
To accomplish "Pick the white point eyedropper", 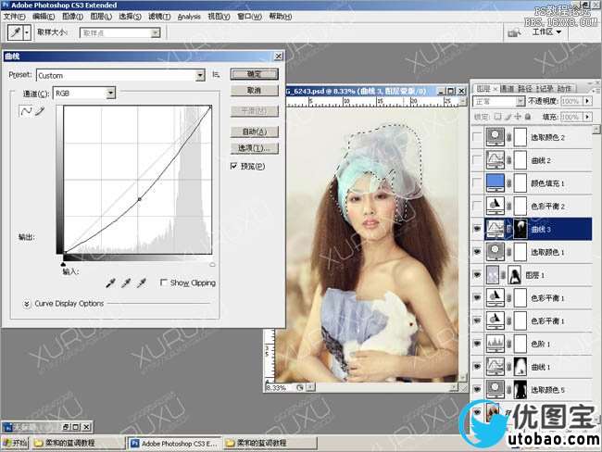I will coord(142,283).
